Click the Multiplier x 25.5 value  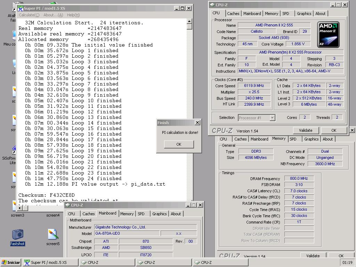coord(254,92)
